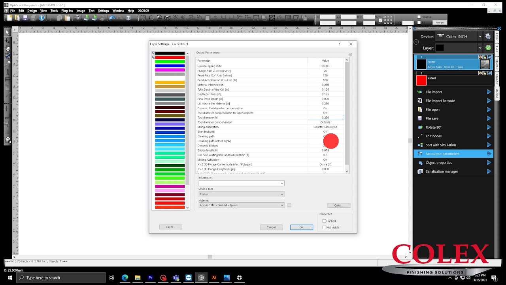Switch to the Cliparts sidebar tab
The height and width of the screenshot is (285, 506).
point(497,79)
